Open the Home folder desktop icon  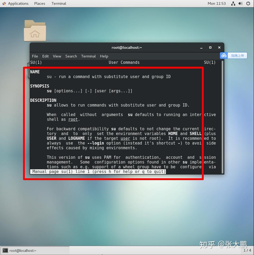click(x=35, y=31)
